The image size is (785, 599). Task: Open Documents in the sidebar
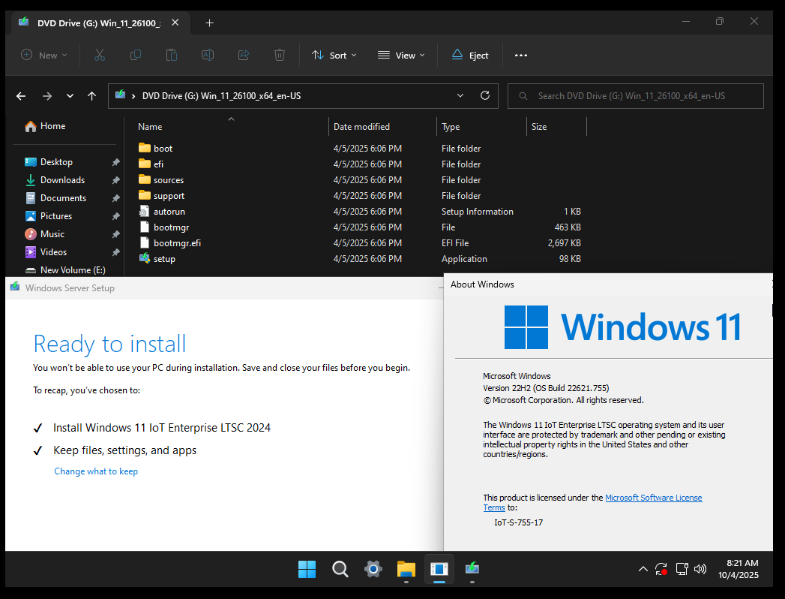(x=55, y=198)
